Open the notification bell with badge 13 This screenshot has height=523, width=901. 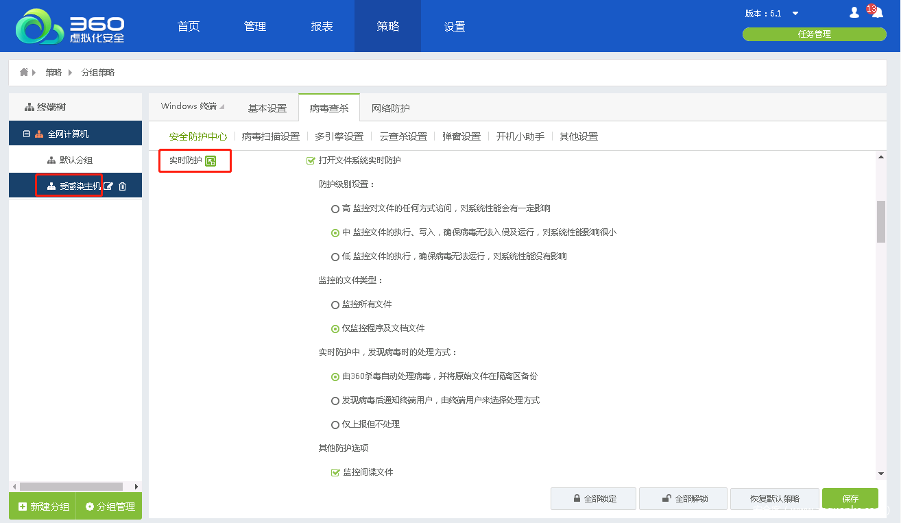point(877,12)
